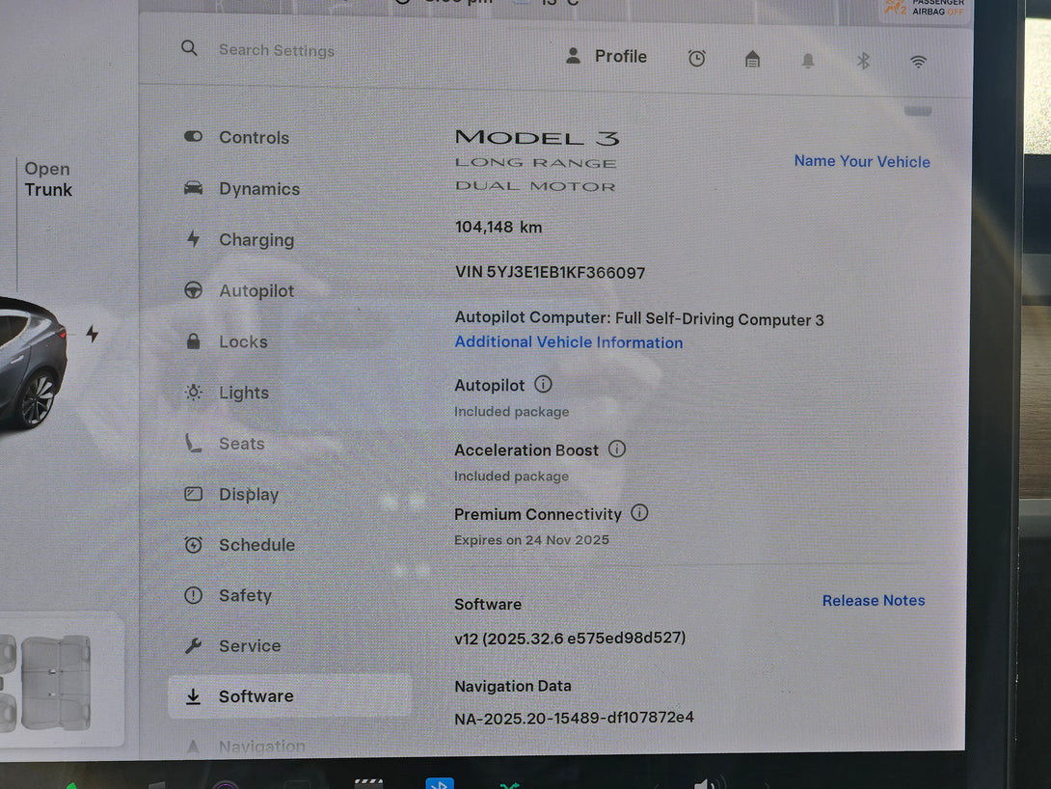The width and height of the screenshot is (1051, 789).
Task: View the software Release Notes
Action: click(x=873, y=600)
